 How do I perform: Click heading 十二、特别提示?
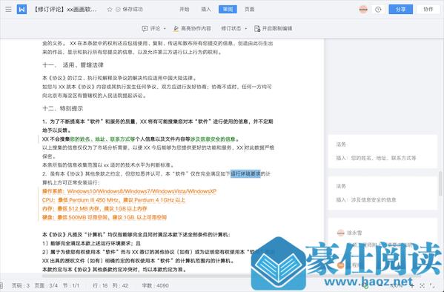click(63, 108)
